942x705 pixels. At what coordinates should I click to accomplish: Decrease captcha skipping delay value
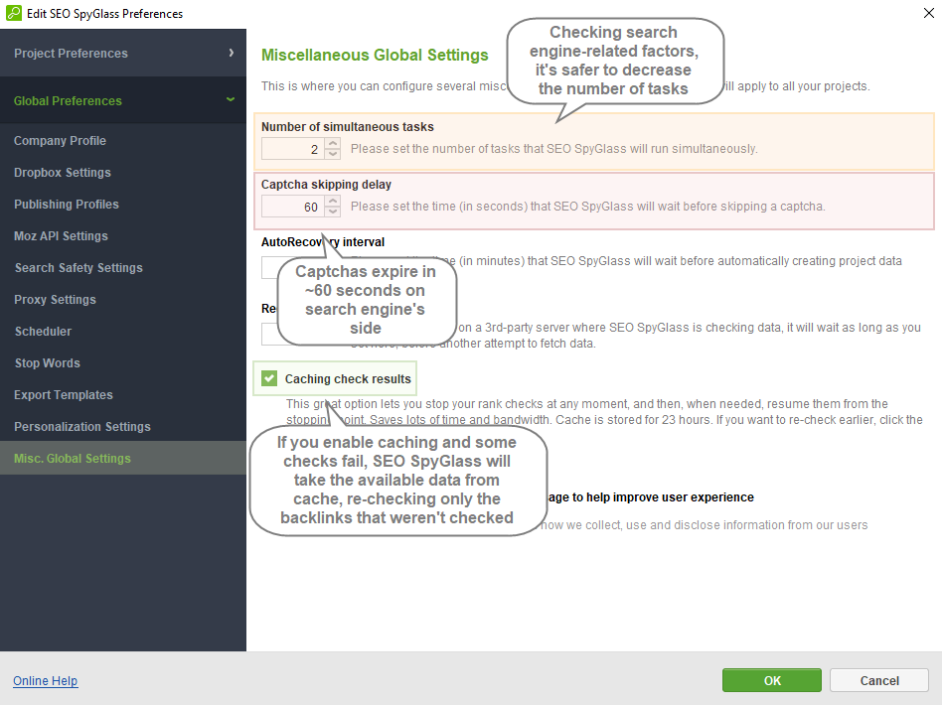pos(333,211)
